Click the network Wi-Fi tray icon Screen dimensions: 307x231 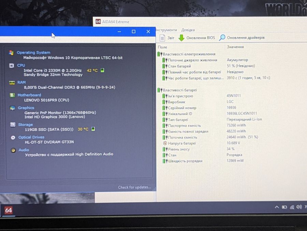tap(292, 207)
